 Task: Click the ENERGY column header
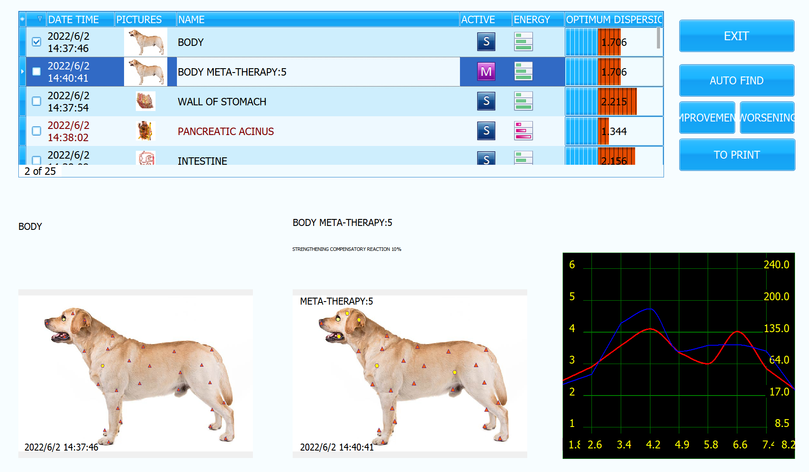[x=538, y=20]
